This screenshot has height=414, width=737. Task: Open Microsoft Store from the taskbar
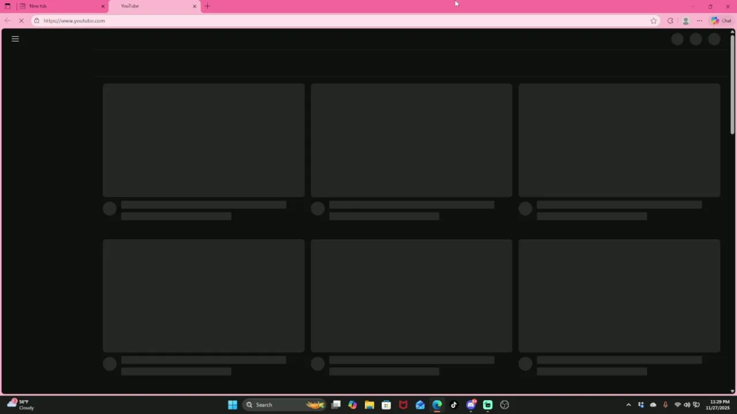(x=386, y=405)
